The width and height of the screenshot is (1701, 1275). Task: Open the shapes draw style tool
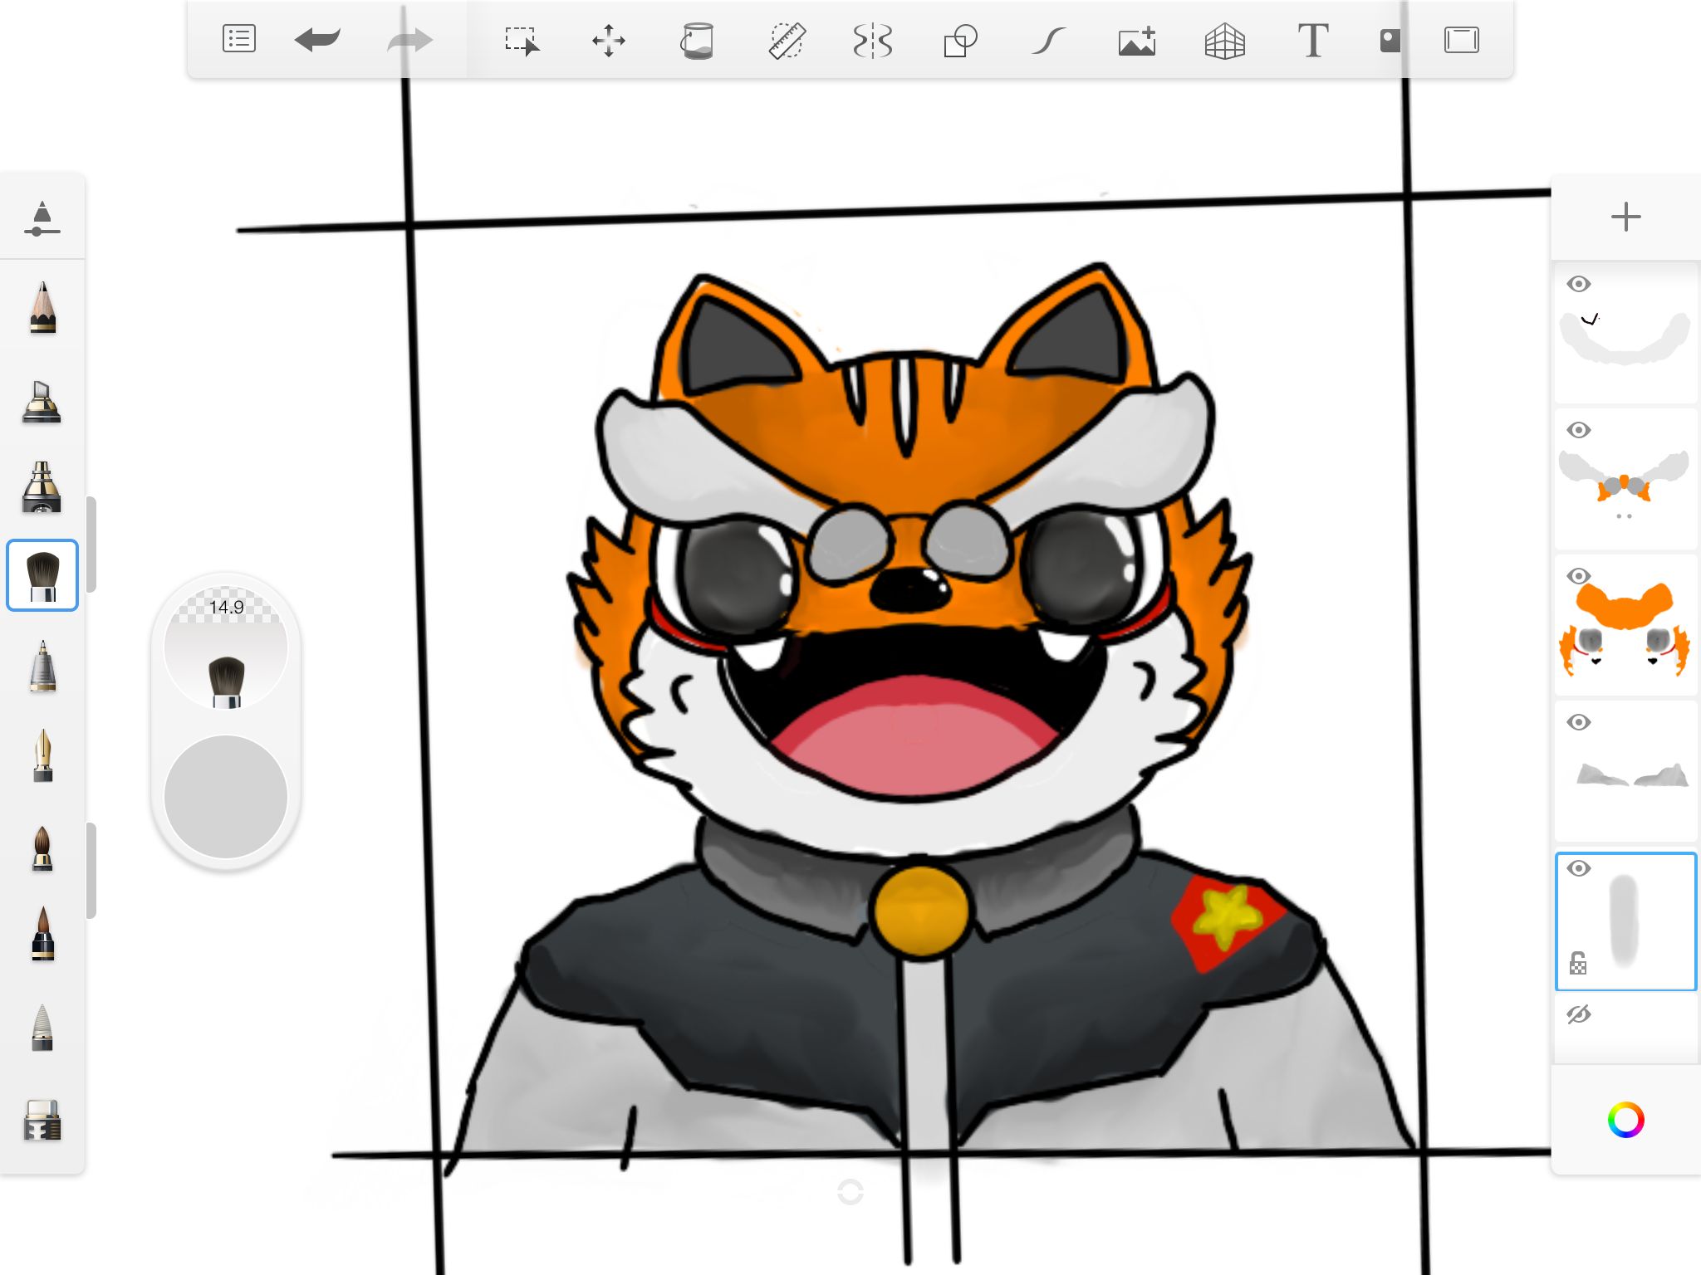pyautogui.click(x=960, y=40)
